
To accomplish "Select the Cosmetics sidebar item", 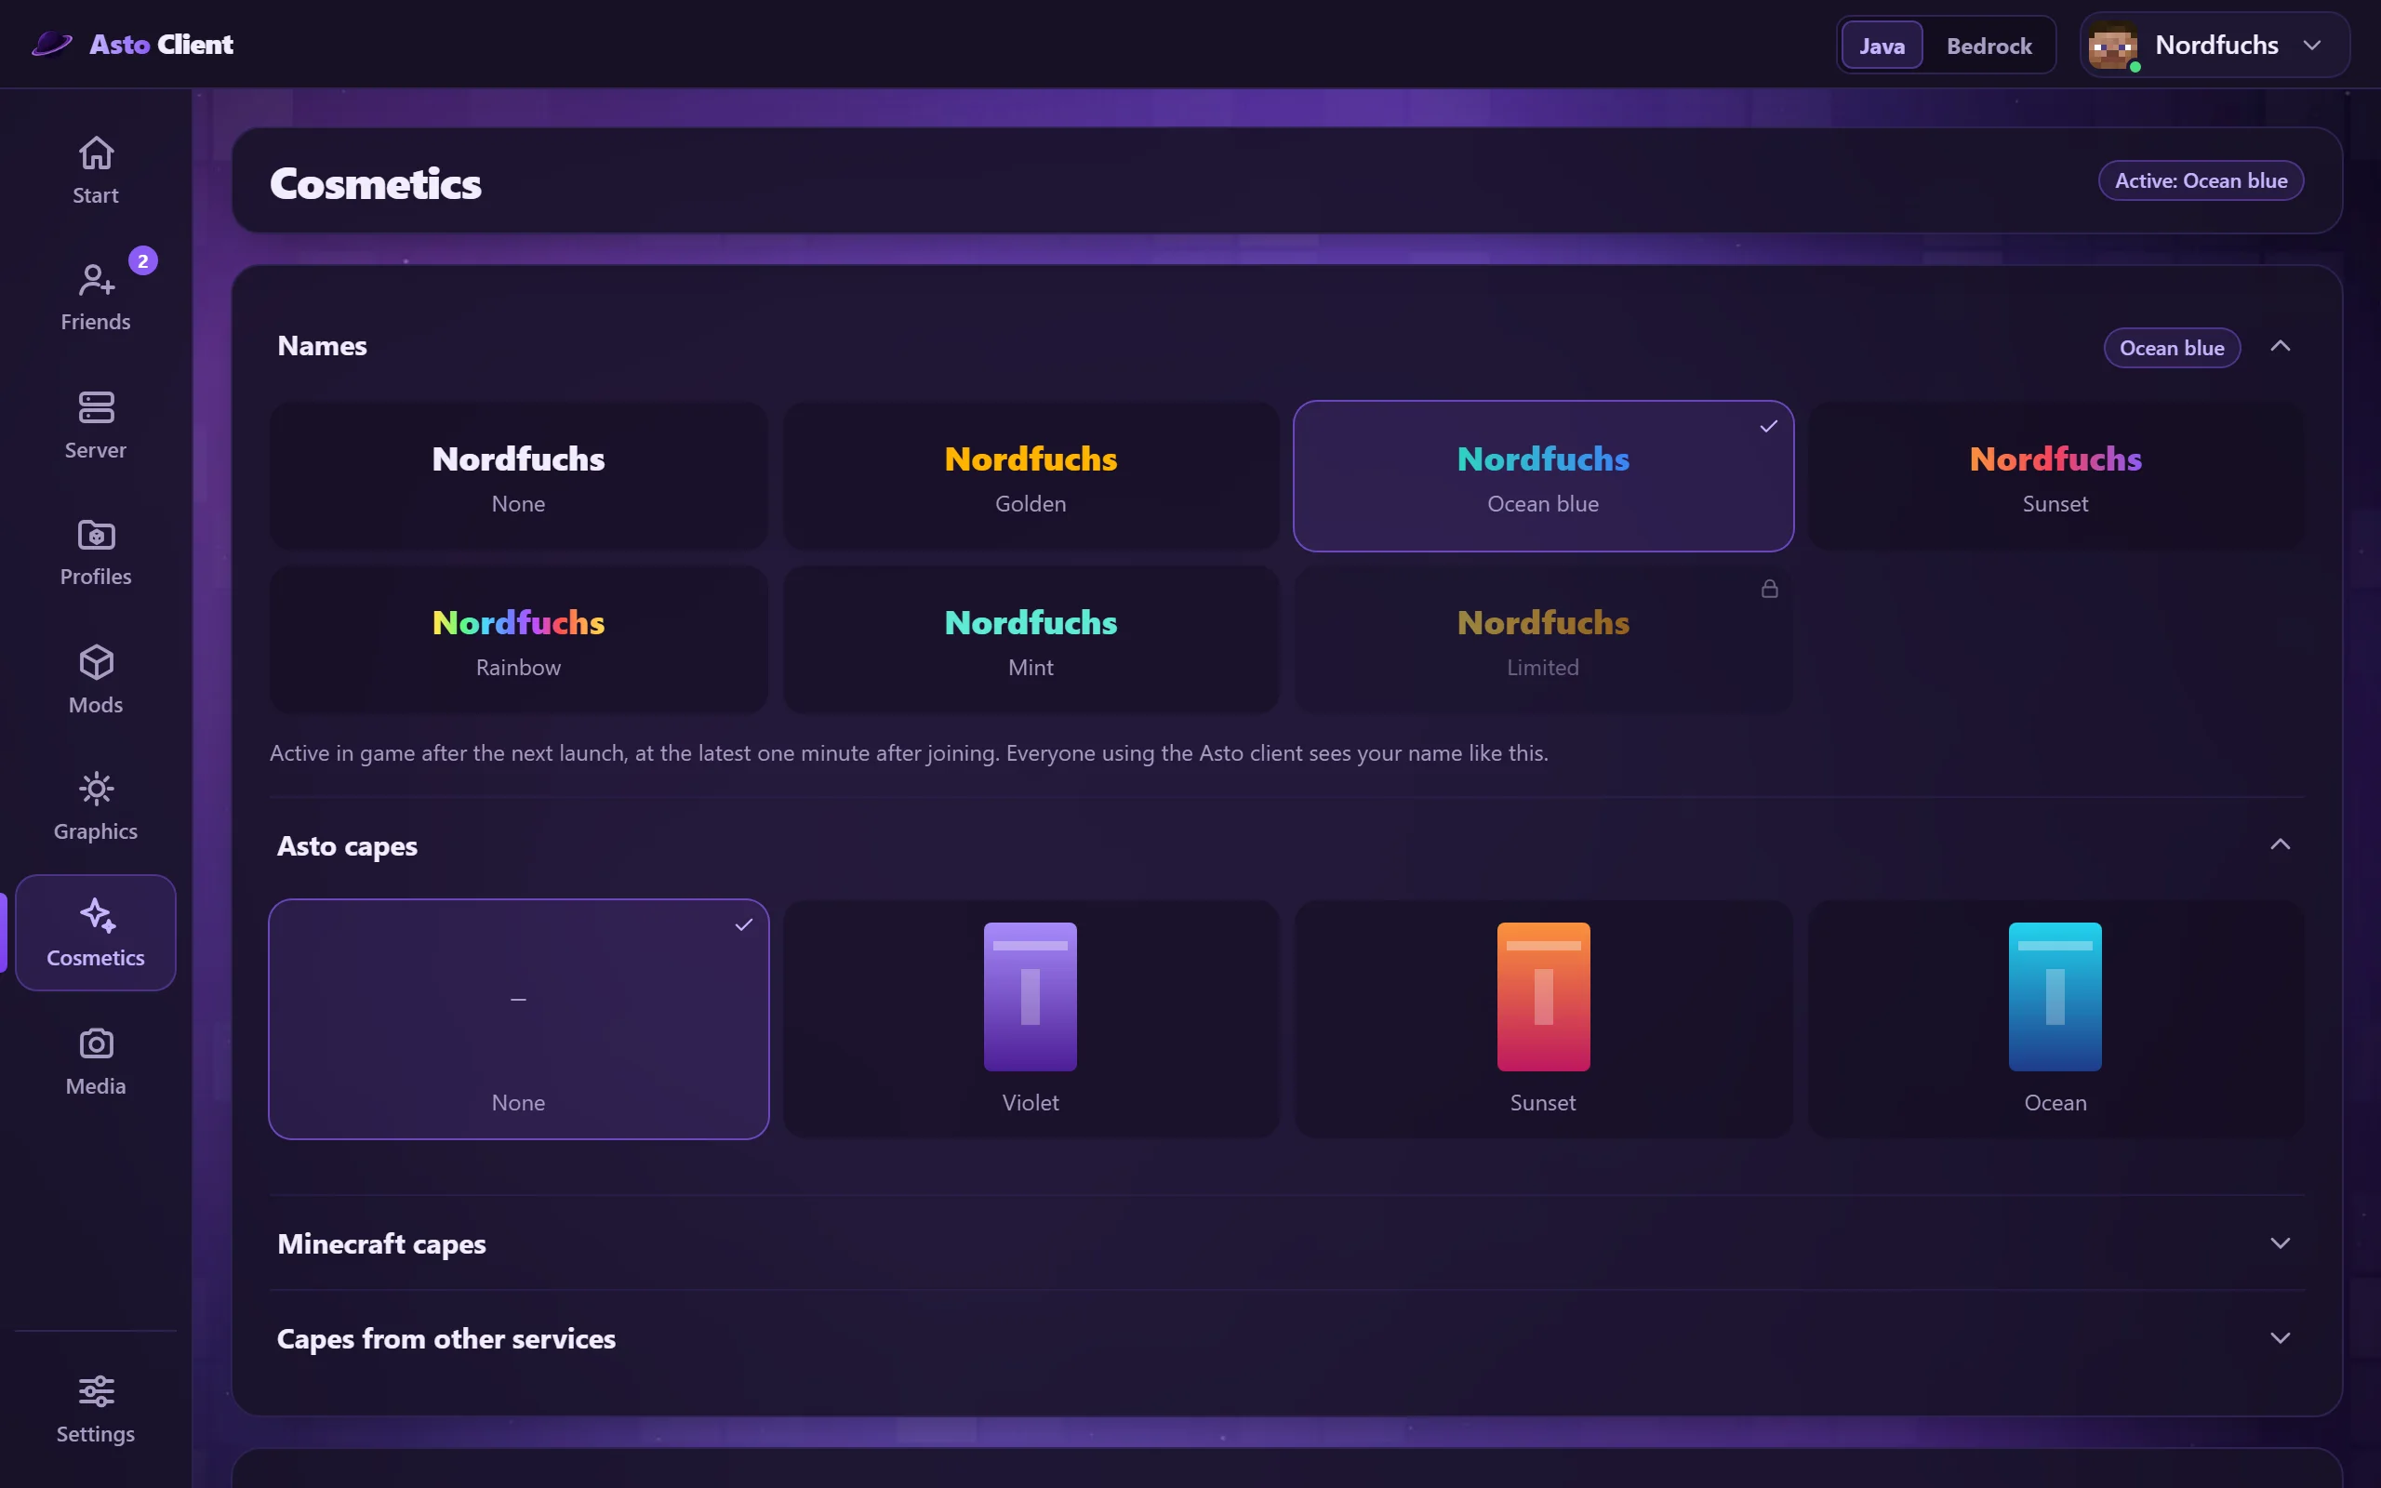I will [x=96, y=933].
